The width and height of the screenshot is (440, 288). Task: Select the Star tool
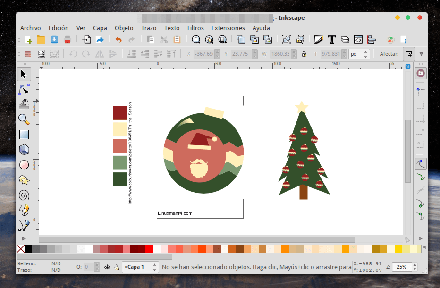[24, 180]
